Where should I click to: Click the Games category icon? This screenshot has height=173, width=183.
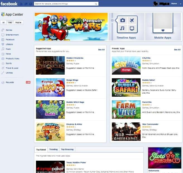tap(3, 30)
